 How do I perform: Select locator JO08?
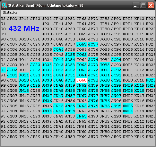coord(12,39)
